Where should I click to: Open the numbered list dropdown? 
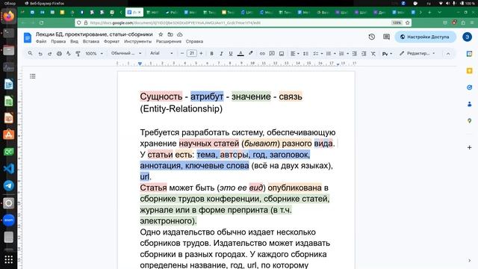[x=344, y=53]
